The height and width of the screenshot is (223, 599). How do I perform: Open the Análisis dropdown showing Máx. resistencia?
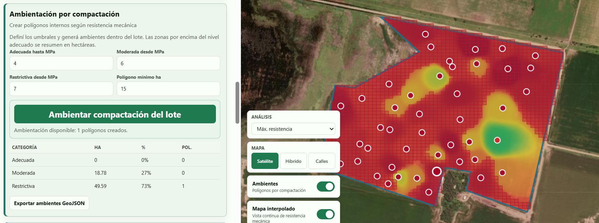coord(293,129)
